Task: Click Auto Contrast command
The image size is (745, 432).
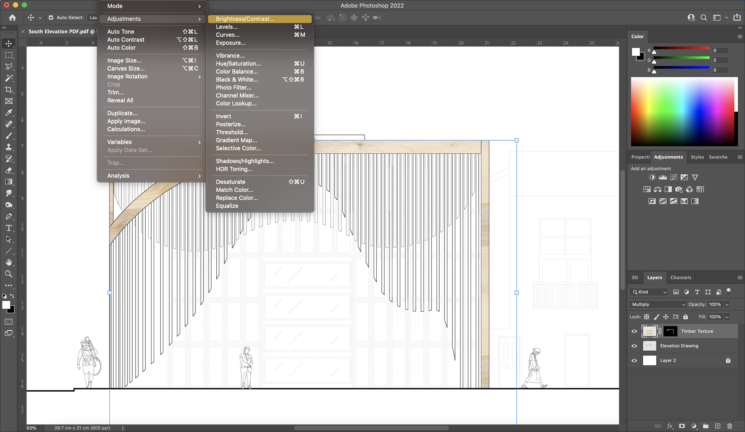Action: tap(153, 40)
